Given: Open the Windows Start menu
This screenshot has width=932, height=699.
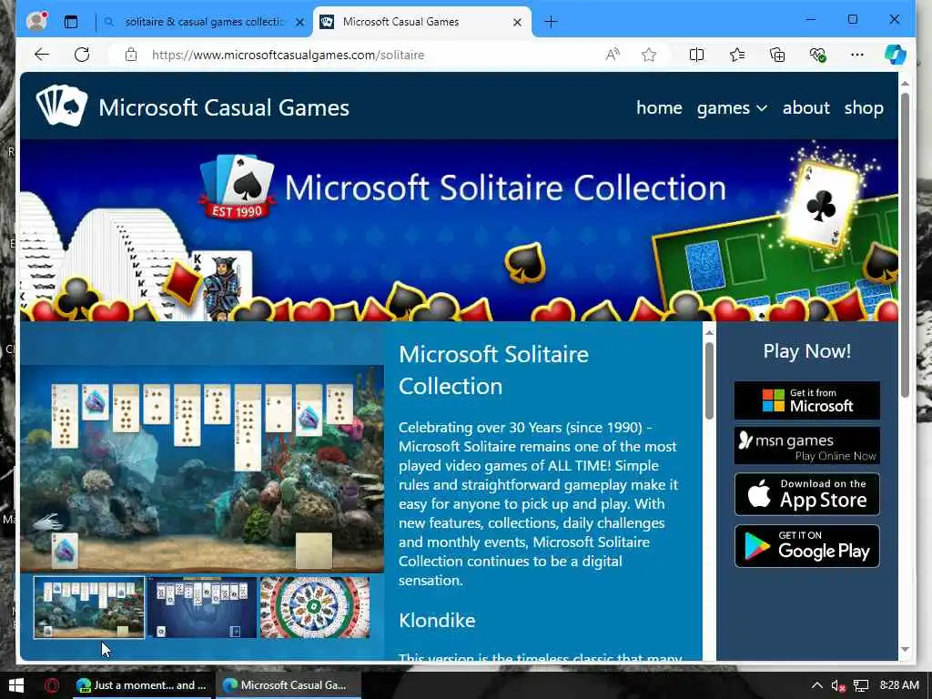Looking at the screenshot, I should 16,685.
